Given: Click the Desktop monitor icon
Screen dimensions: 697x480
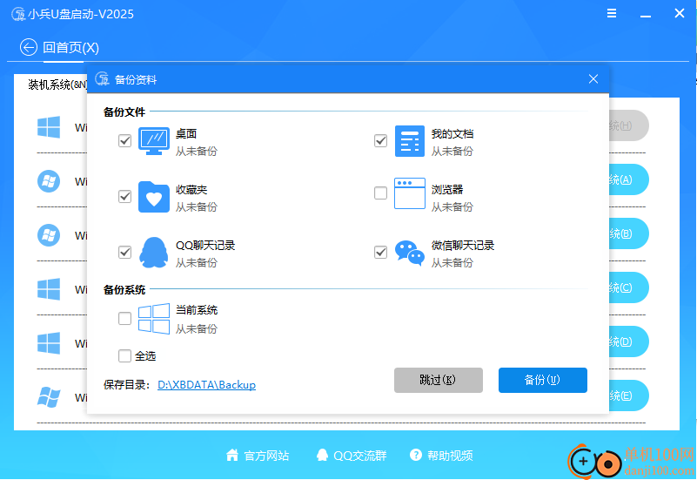Looking at the screenshot, I should pos(154,141).
